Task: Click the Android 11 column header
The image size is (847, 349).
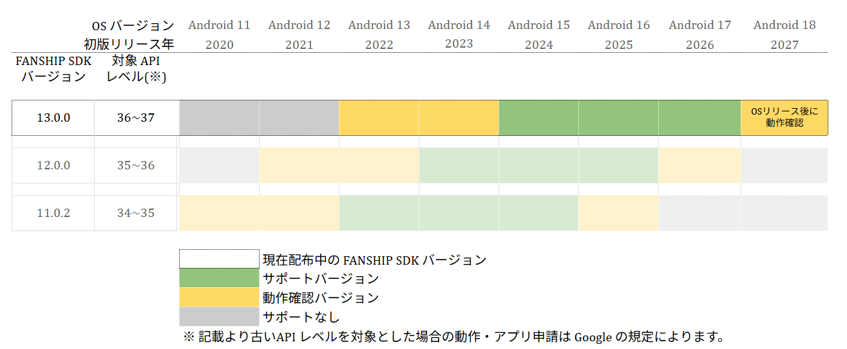Action: pyautogui.click(x=219, y=25)
